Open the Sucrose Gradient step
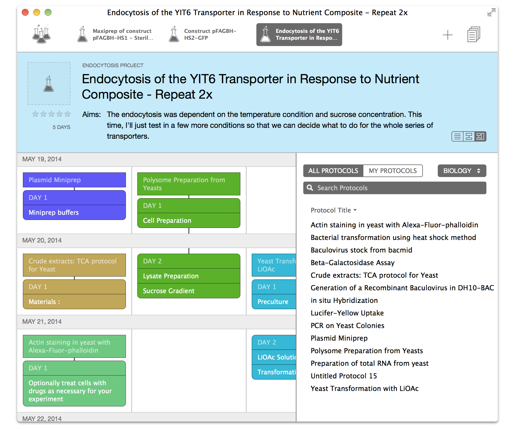The image size is (515, 429). coord(189,291)
